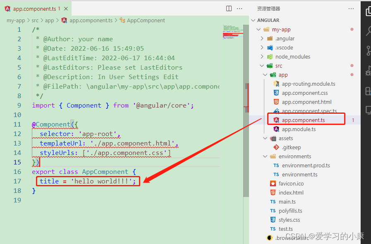
Task: Click the styleUrls property on line 14
Action: [x=57, y=153]
